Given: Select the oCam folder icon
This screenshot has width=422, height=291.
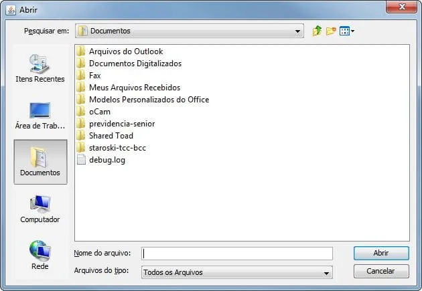Looking at the screenshot, I should pos(81,112).
